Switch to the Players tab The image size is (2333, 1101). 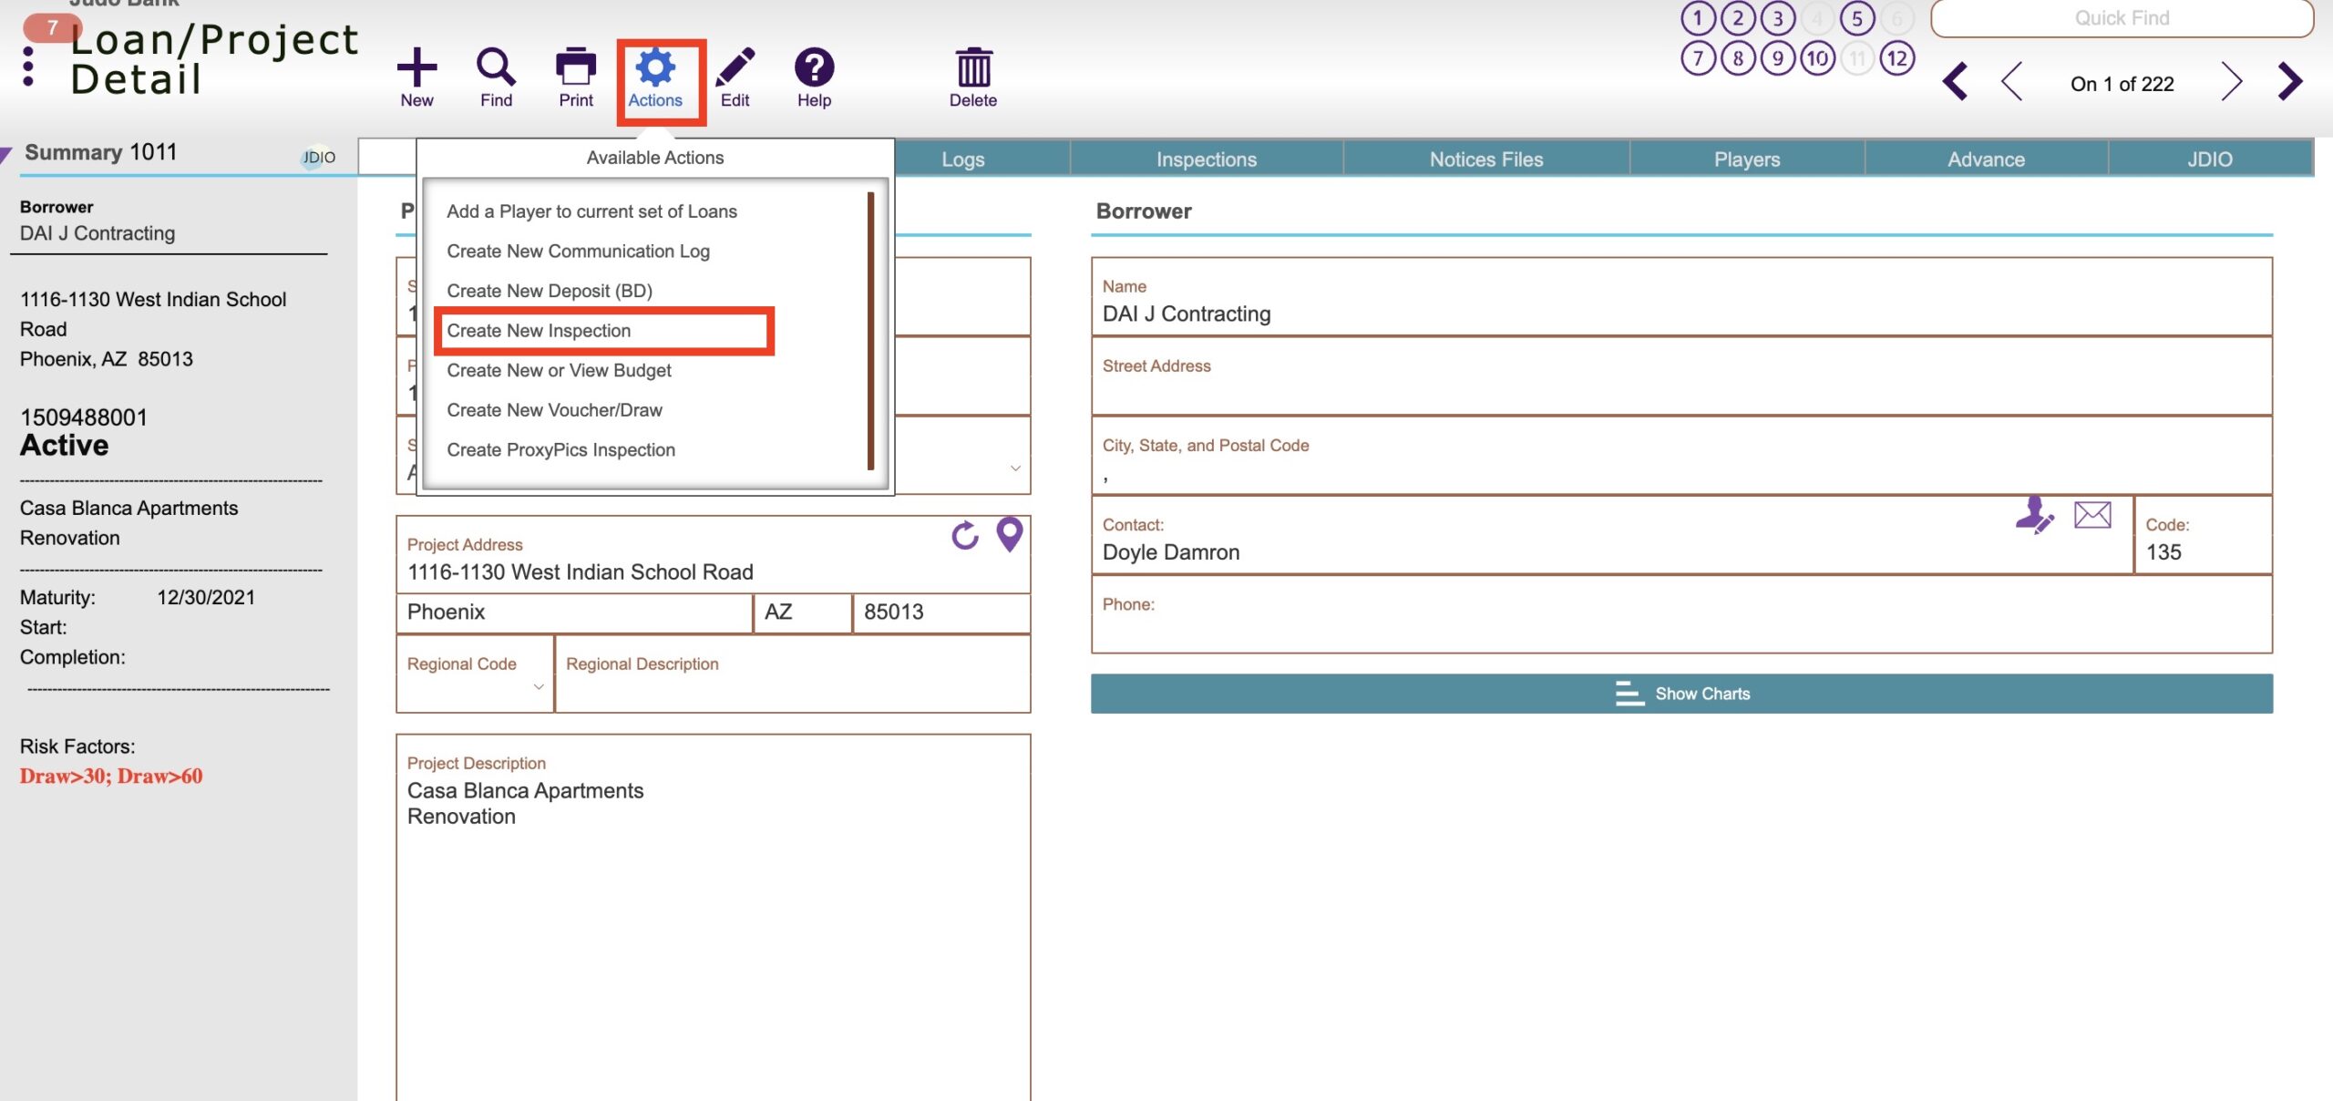click(x=1745, y=158)
